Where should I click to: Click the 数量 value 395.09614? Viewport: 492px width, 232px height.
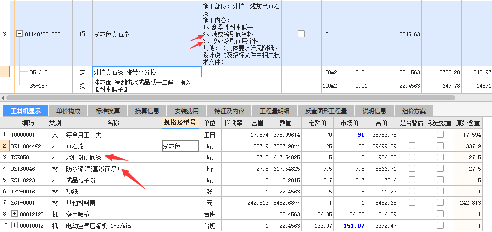click(286, 135)
